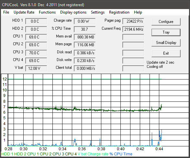Open the File menu
This screenshot has width=190, height=158.
[x=6, y=12]
